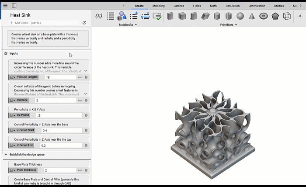Create a Cone primitive

coord(252,16)
